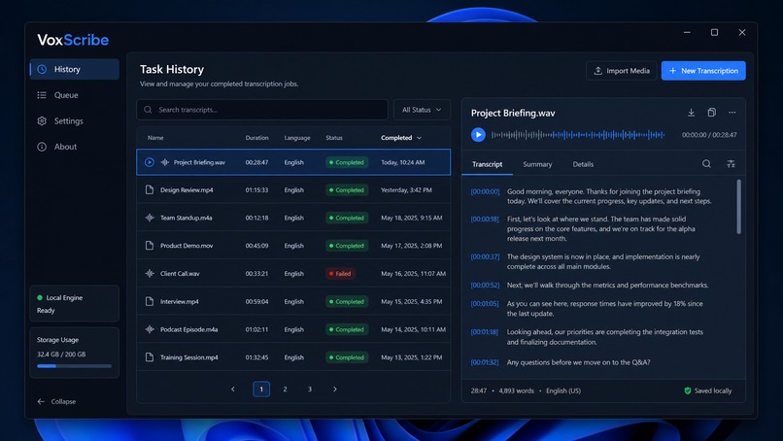This screenshot has width=783, height=441.
Task: Collapse the sidebar
Action: pyautogui.click(x=56, y=401)
